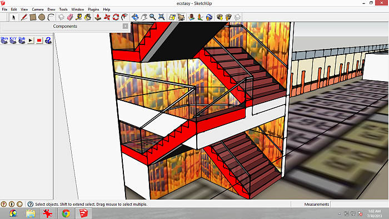Activate the Orbit camera tool
389x219 pixels.
pos(135,17)
